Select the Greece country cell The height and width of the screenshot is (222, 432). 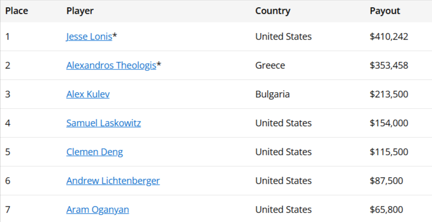tap(270, 65)
